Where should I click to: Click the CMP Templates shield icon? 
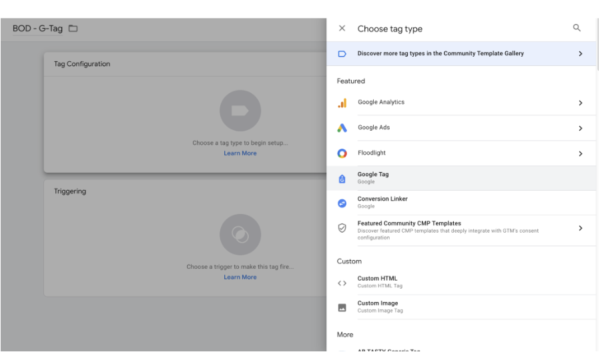[x=342, y=228]
